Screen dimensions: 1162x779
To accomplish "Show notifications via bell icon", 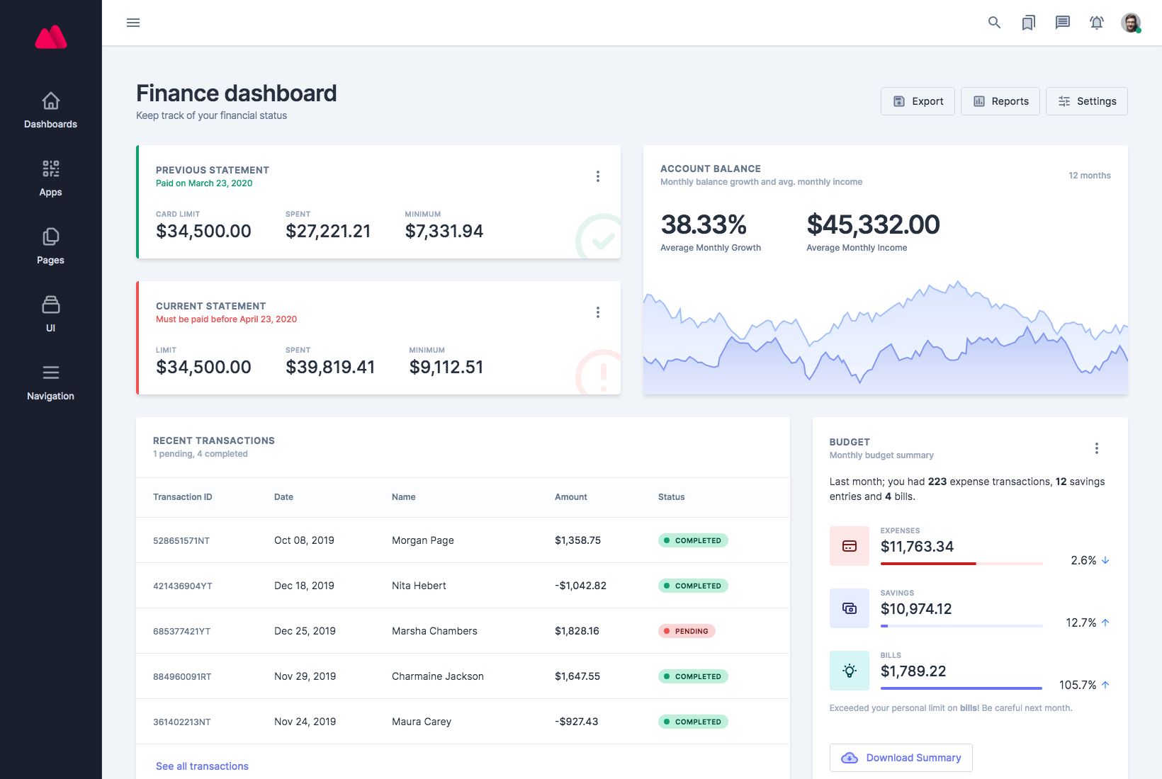I will tap(1096, 23).
